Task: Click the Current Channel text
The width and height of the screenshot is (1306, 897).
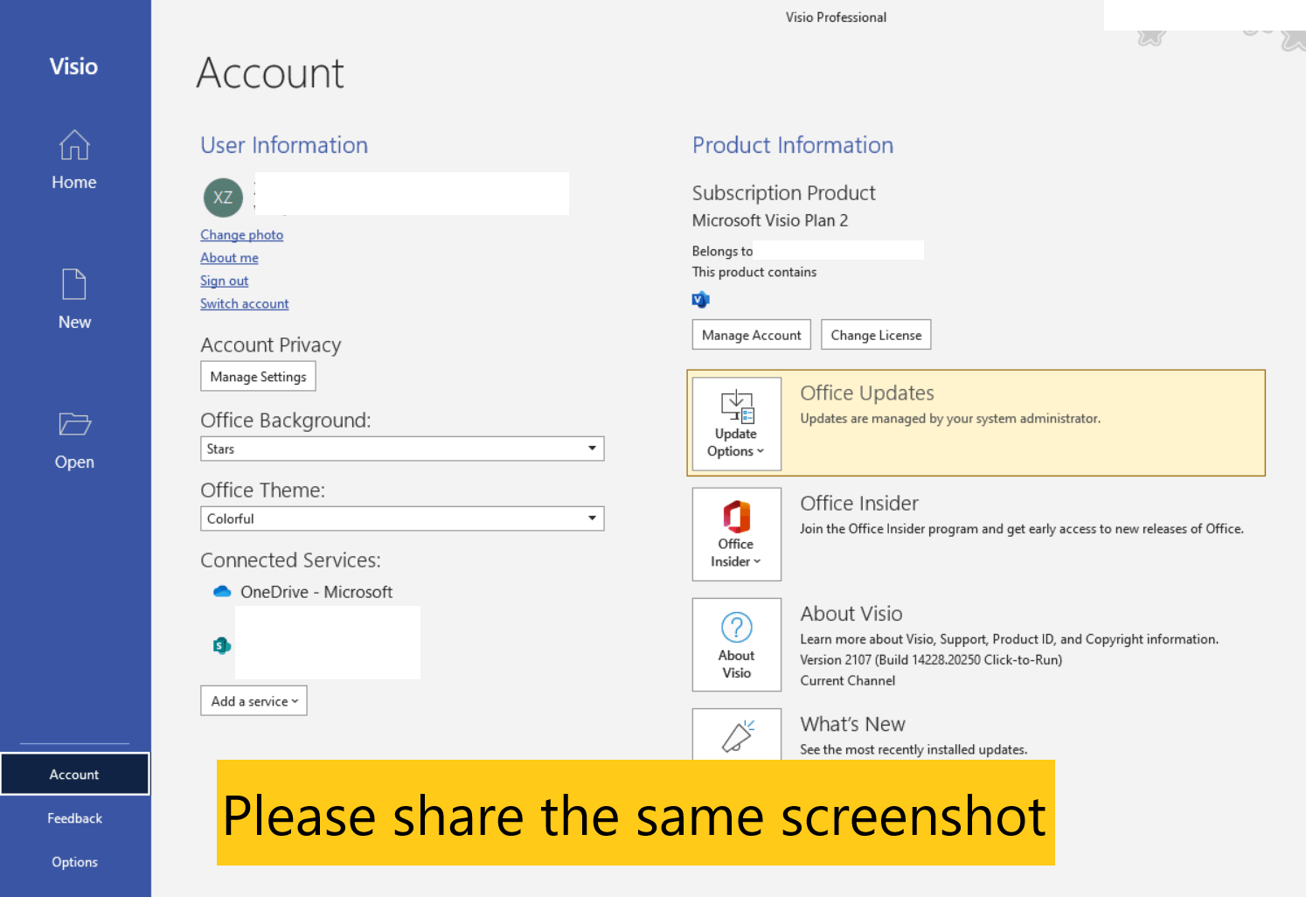Action: click(847, 681)
